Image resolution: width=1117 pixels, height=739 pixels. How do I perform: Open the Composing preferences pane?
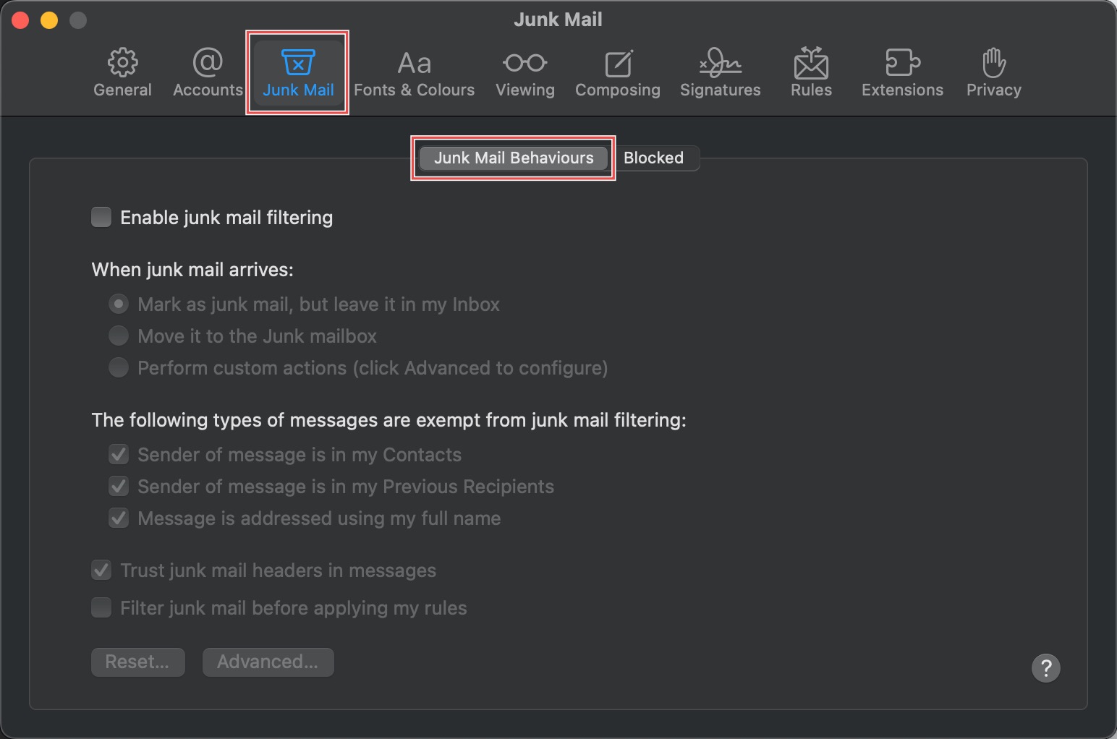[617, 72]
